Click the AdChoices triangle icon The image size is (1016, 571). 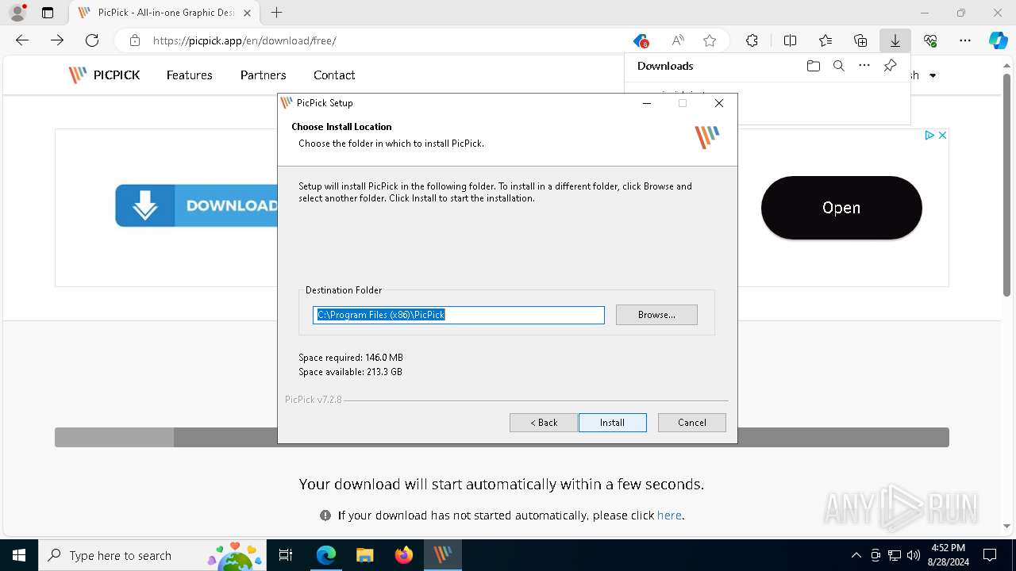point(929,136)
